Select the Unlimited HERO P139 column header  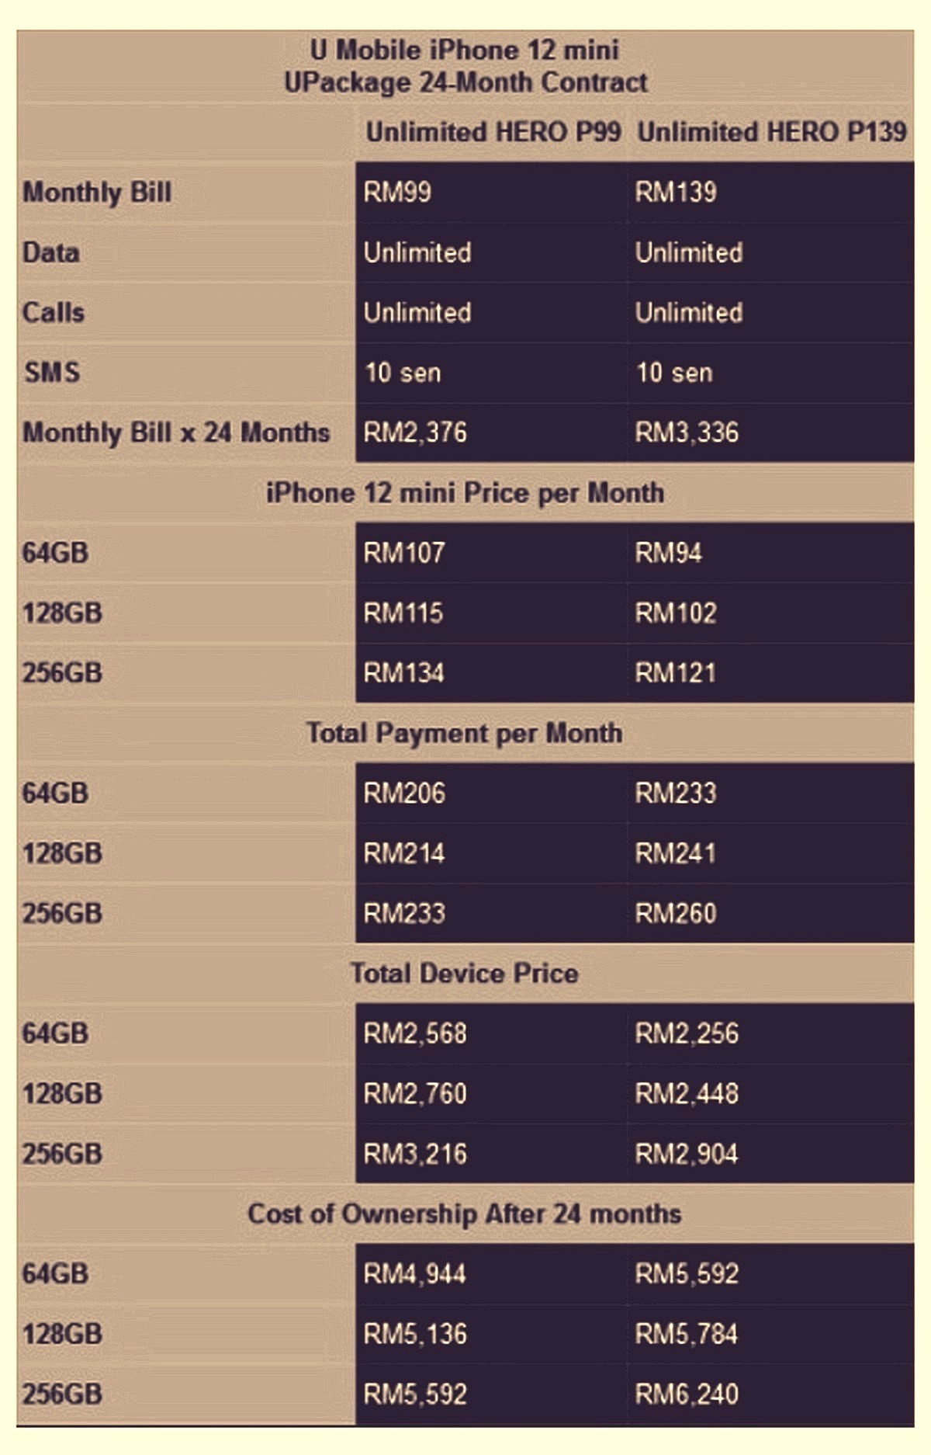[x=772, y=132]
